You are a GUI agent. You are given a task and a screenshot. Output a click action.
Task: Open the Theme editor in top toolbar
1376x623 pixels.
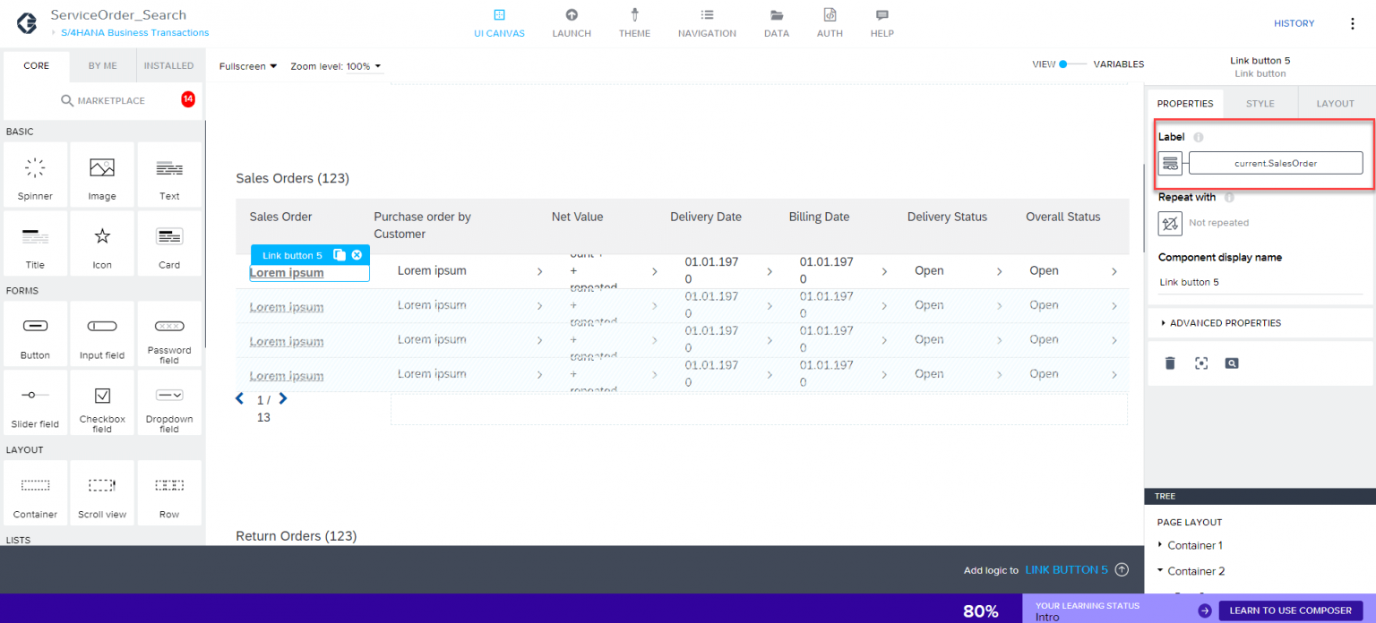(x=634, y=22)
